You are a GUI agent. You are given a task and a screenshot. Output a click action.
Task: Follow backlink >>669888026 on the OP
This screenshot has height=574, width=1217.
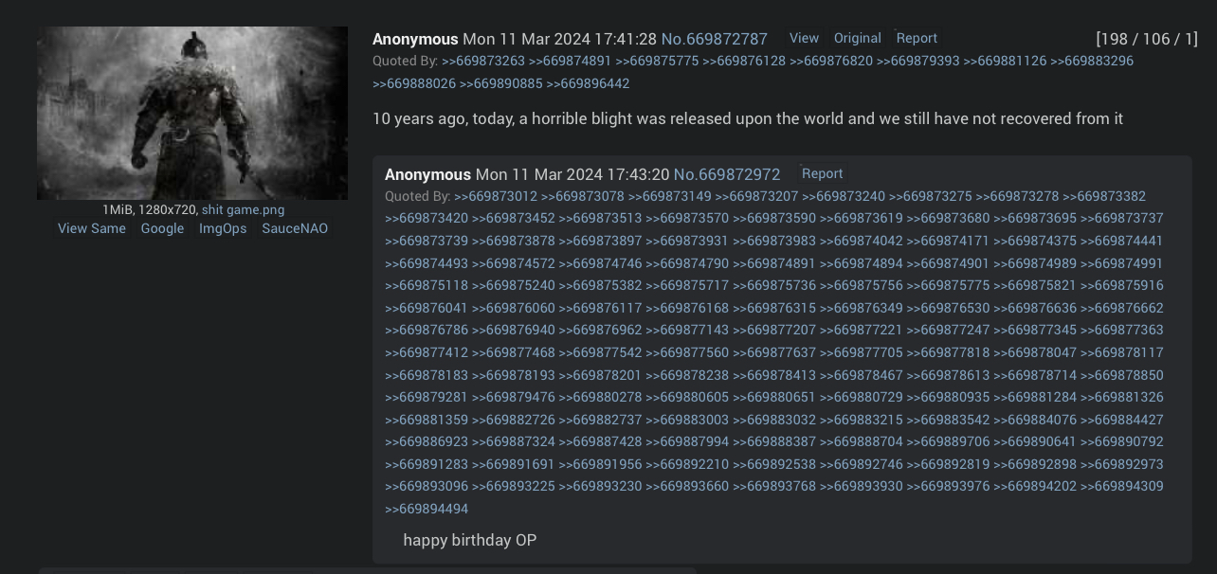(x=414, y=83)
